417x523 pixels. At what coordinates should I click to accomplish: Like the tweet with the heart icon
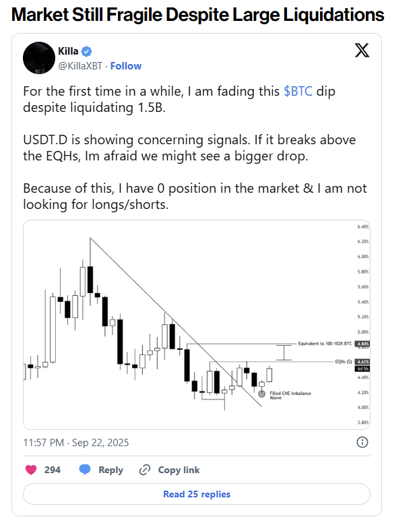[31, 470]
